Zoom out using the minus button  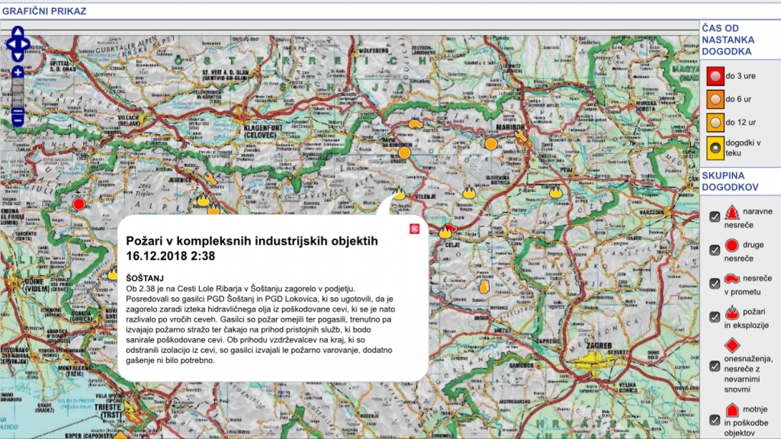click(18, 120)
